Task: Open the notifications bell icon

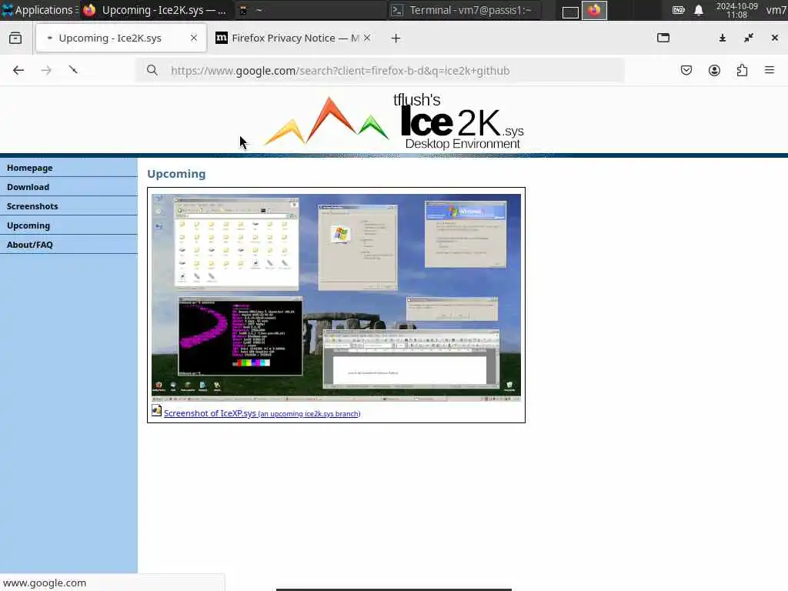Action: point(699,11)
